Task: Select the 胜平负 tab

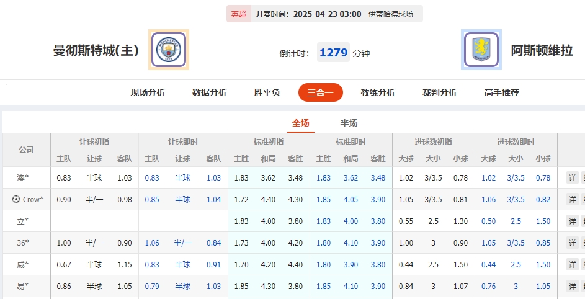Action: (x=267, y=92)
